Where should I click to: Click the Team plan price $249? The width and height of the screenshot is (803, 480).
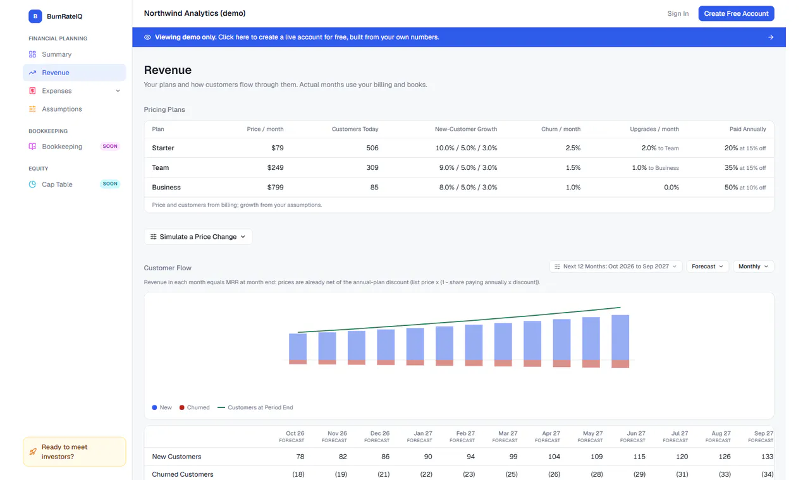[276, 167]
